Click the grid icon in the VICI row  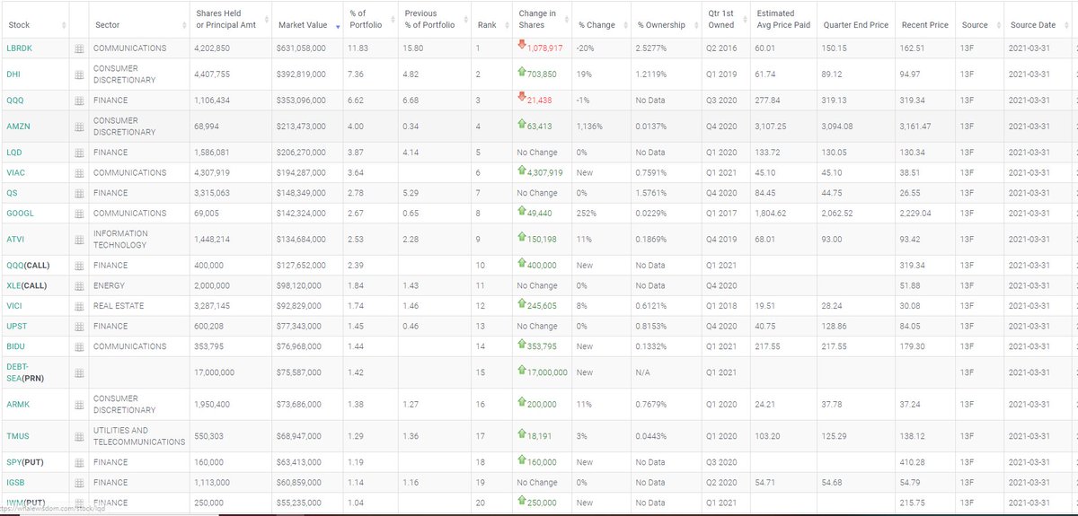78,306
